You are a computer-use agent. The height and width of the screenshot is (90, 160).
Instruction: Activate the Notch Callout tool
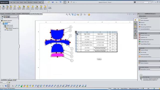45,7
